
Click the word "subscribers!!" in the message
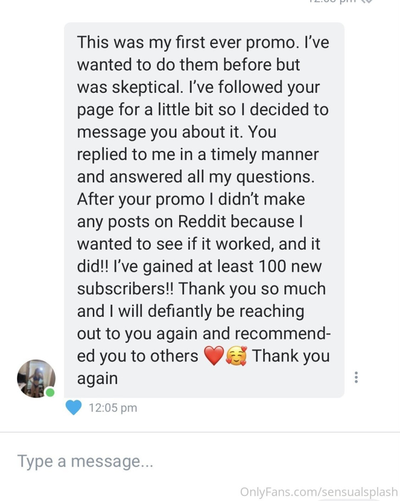(x=125, y=289)
